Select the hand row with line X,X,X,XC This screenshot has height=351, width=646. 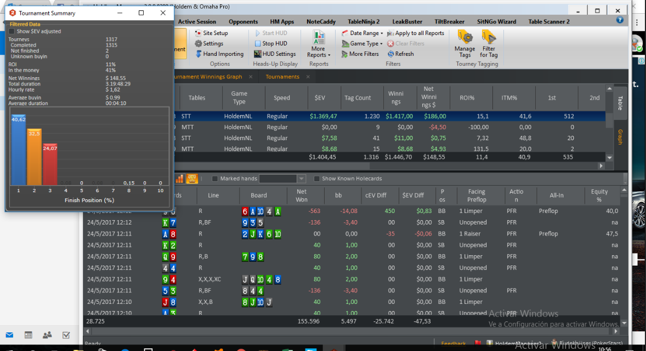(352, 279)
